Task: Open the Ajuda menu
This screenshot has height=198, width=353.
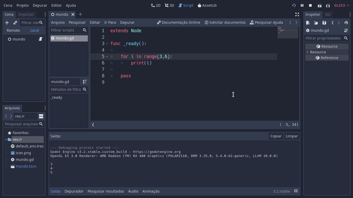Action: click(71, 5)
